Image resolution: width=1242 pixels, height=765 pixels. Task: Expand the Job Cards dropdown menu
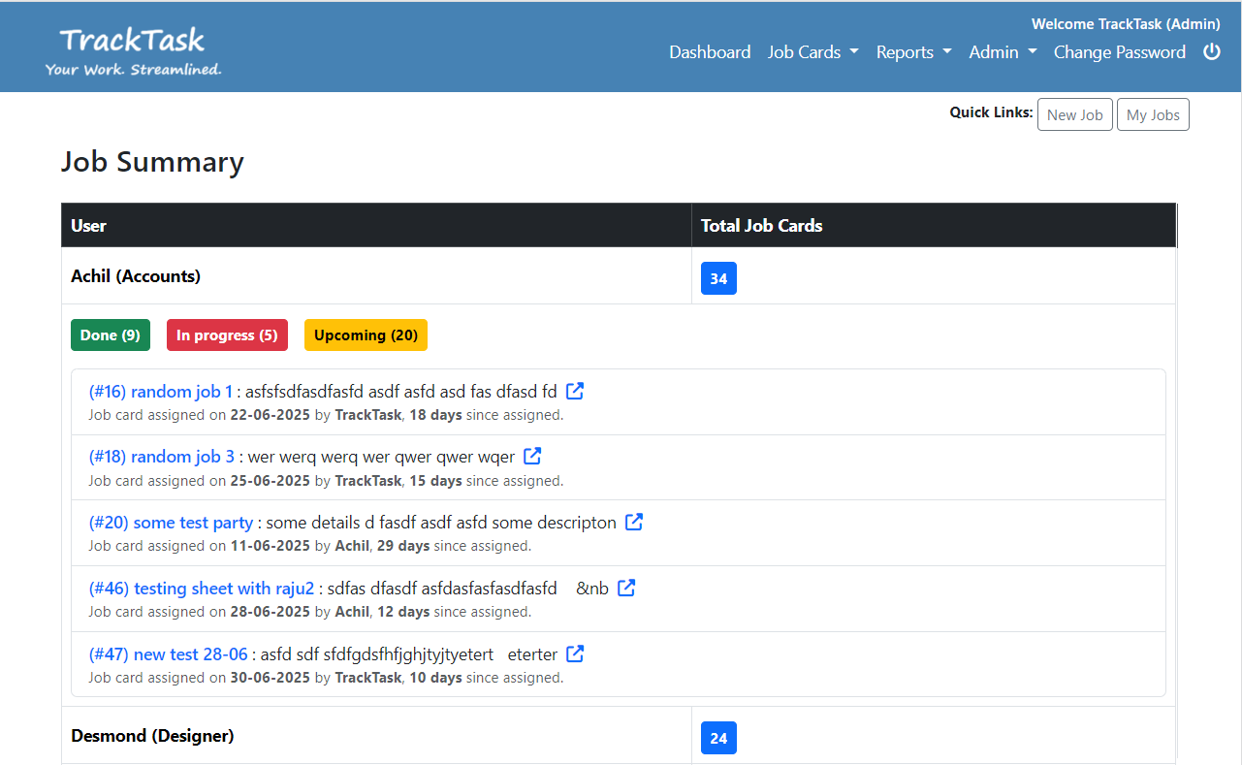click(812, 52)
